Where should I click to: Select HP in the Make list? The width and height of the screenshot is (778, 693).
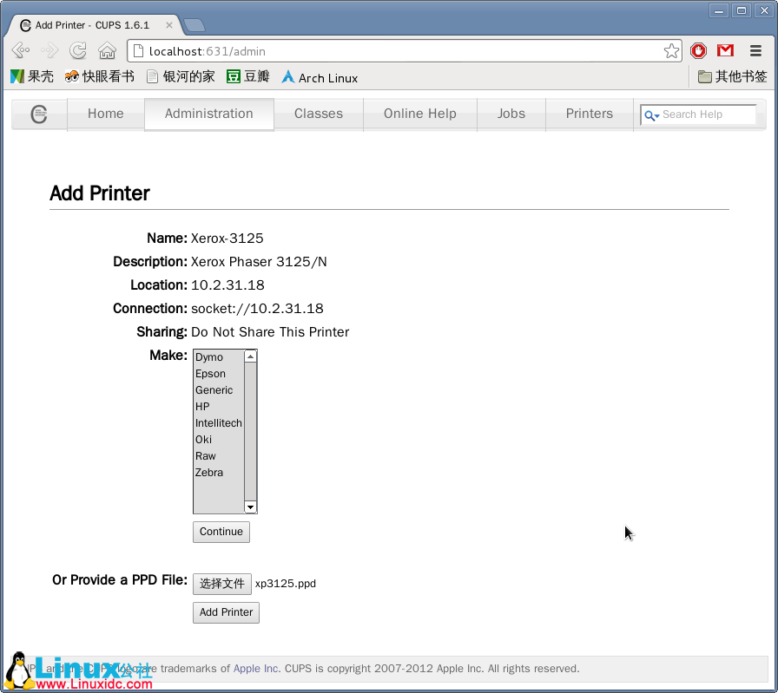(202, 407)
